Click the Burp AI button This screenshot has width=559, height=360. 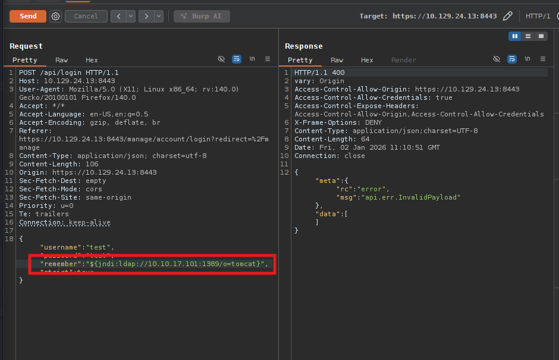click(x=202, y=16)
